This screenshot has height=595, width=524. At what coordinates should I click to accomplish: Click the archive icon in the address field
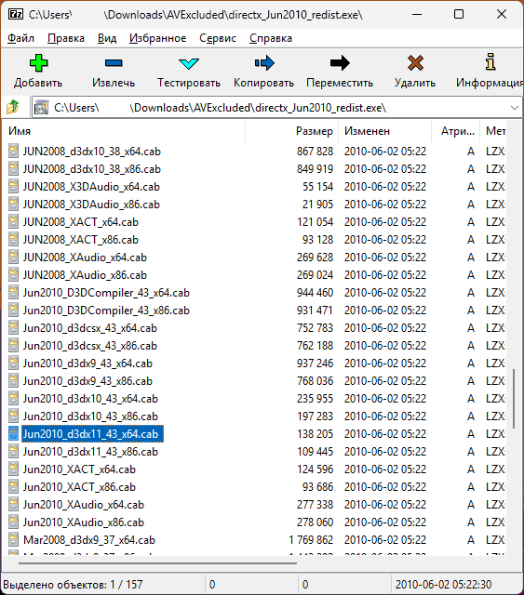tap(41, 108)
